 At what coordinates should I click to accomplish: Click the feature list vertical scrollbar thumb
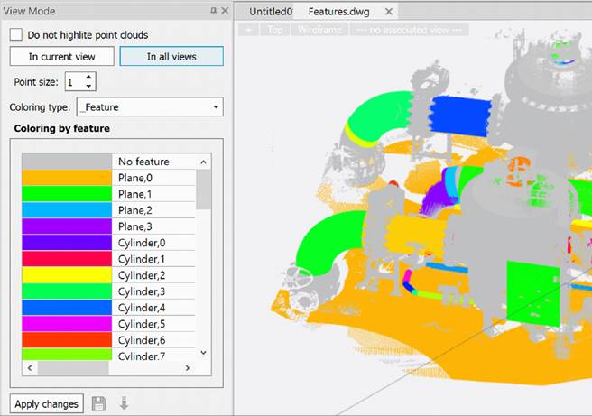point(204,190)
